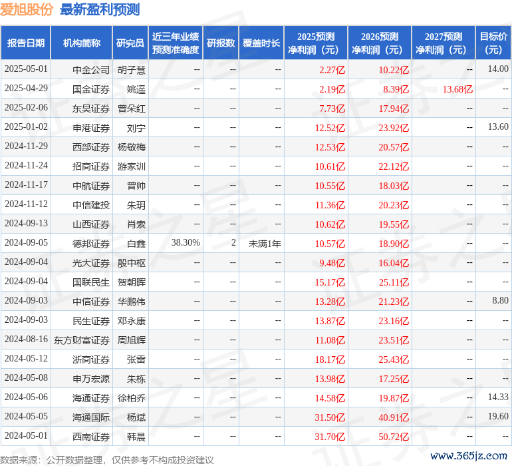Click researcher 杨敬梅
512x466 pixels.
click(132, 147)
